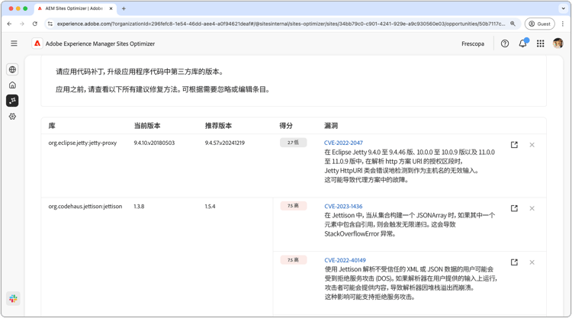Click the 7.5 高 badge for CVE-2023-1436

(294, 206)
